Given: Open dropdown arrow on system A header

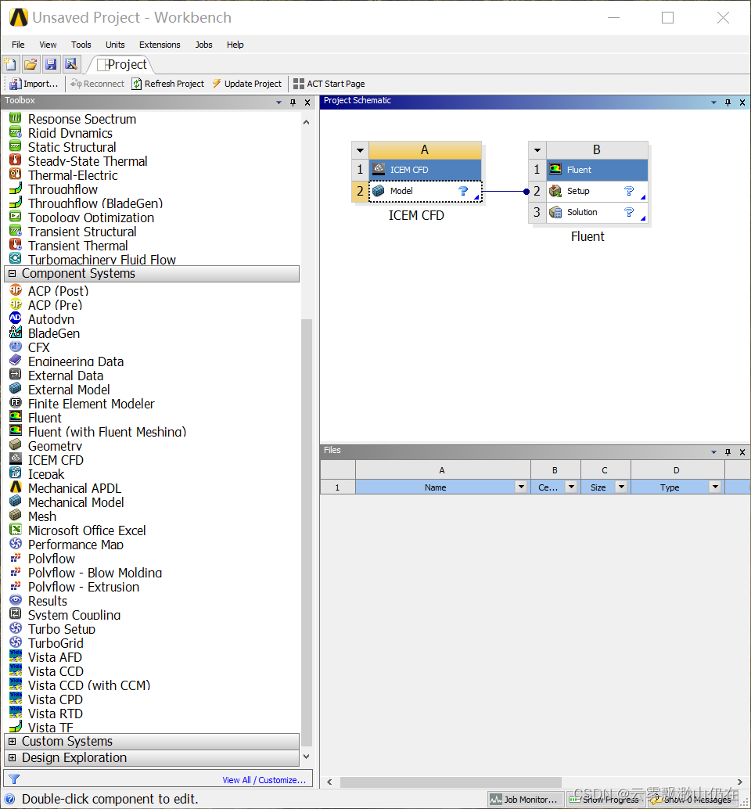Looking at the screenshot, I should pyautogui.click(x=360, y=149).
